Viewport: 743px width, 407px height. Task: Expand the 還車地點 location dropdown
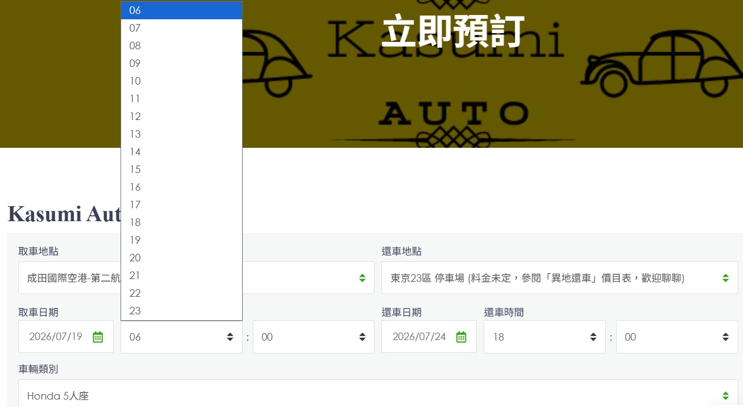pos(560,278)
